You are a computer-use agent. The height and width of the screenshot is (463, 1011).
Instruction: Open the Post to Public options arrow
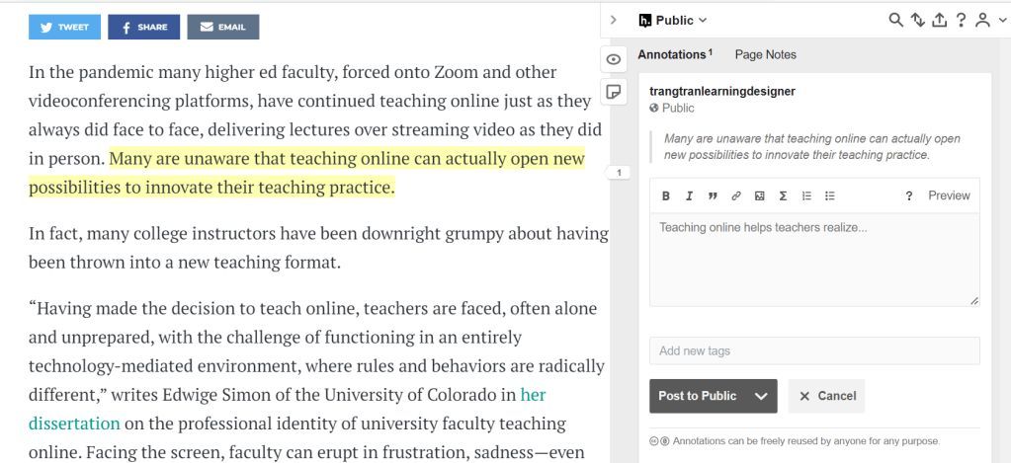760,396
